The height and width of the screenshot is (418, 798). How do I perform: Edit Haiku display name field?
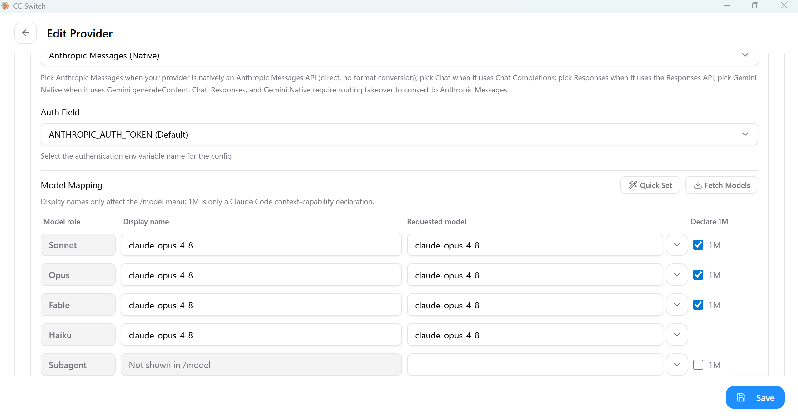261,335
